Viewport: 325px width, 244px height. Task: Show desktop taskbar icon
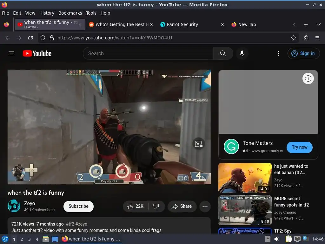55,239
